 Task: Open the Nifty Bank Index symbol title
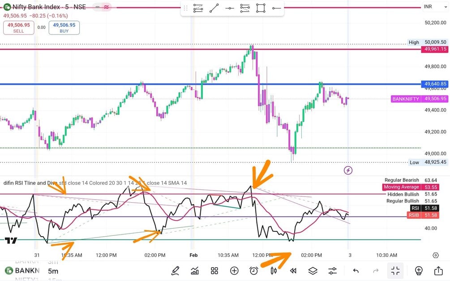coord(49,7)
